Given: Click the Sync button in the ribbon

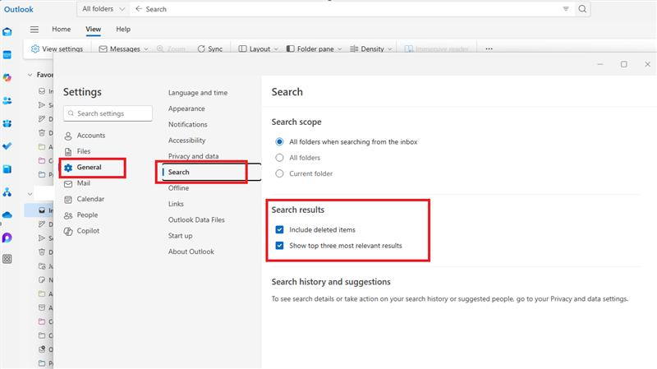Looking at the screenshot, I should pos(210,49).
